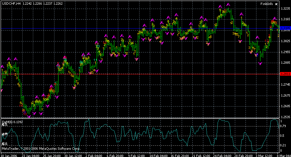Click the DeM(8) 0.1392 indicator label
The image size is (291, 157).
coord(13,122)
